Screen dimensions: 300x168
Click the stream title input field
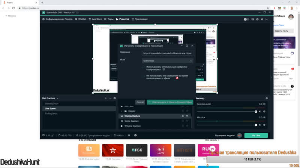tap(167, 53)
